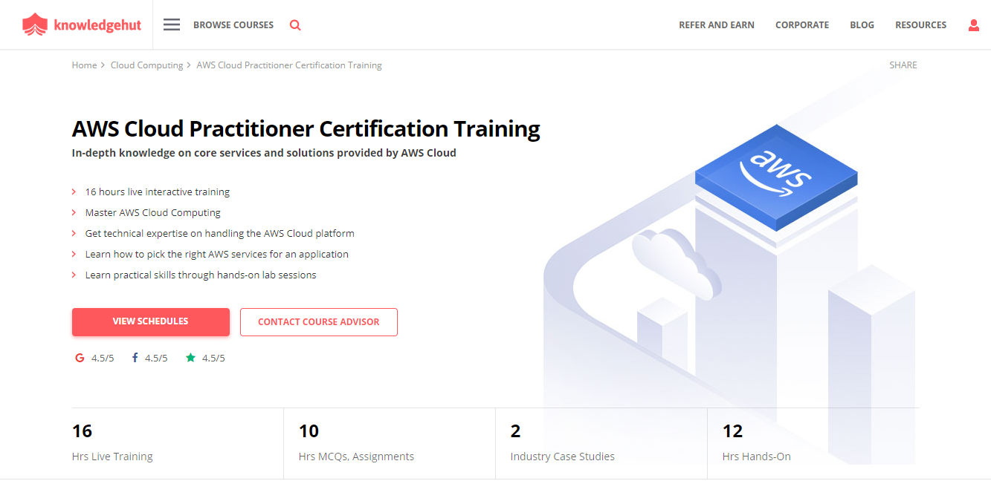Navigate to Home via breadcrumb
This screenshot has height=481, width=991.
coord(84,65)
